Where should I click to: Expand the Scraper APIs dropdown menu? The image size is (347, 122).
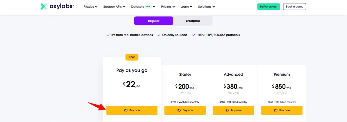(114, 7)
